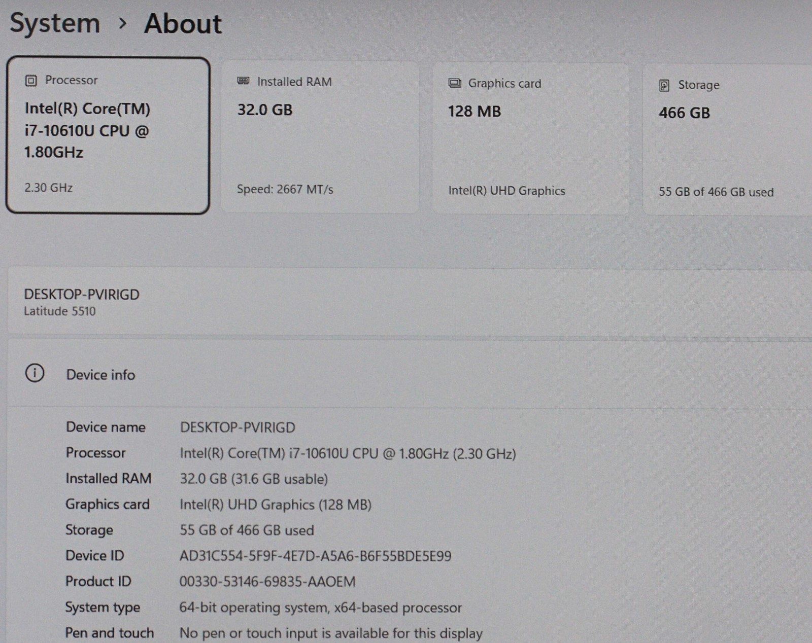Click the Device info circled-i icon
The image size is (812, 643).
[x=35, y=373]
